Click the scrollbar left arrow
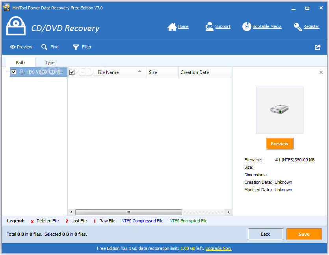The image size is (329, 255). (71, 212)
